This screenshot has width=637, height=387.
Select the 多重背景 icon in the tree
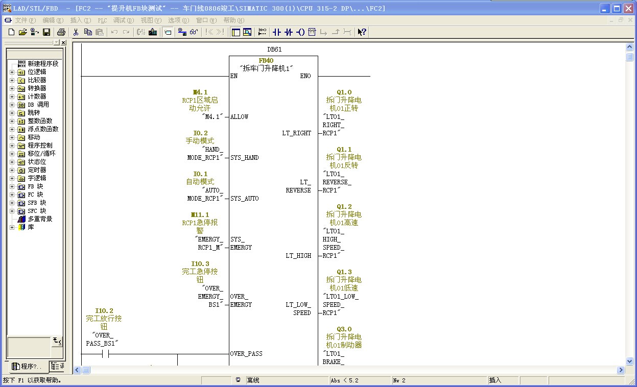click(x=21, y=219)
